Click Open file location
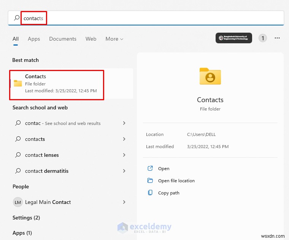 176,181
